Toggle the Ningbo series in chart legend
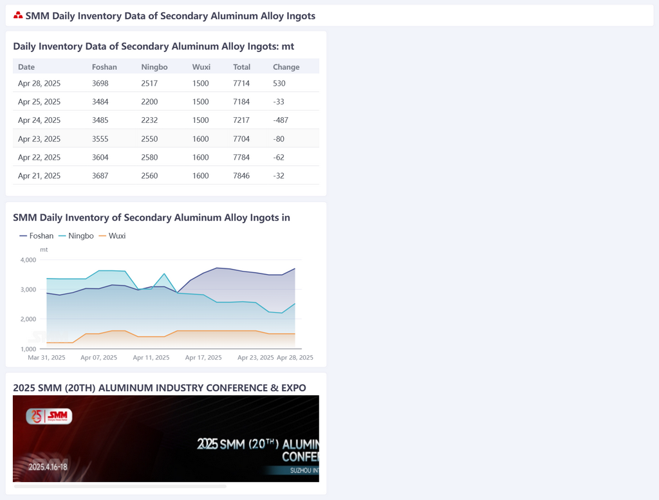The width and height of the screenshot is (659, 500). pos(76,236)
